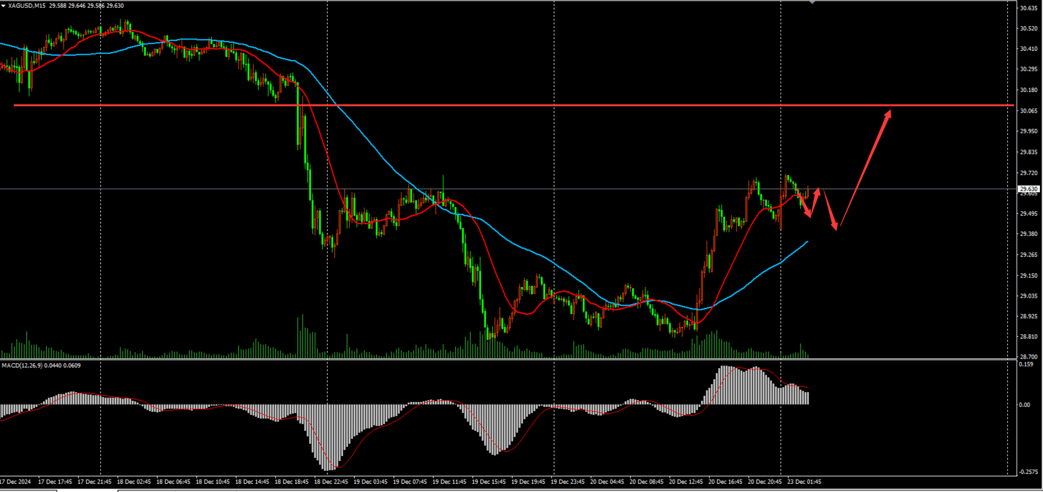Click the current price label 29.630
This screenshot has width=1043, height=492.
pos(1029,189)
